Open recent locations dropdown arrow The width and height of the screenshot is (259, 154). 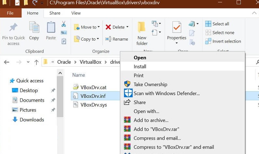(28, 62)
